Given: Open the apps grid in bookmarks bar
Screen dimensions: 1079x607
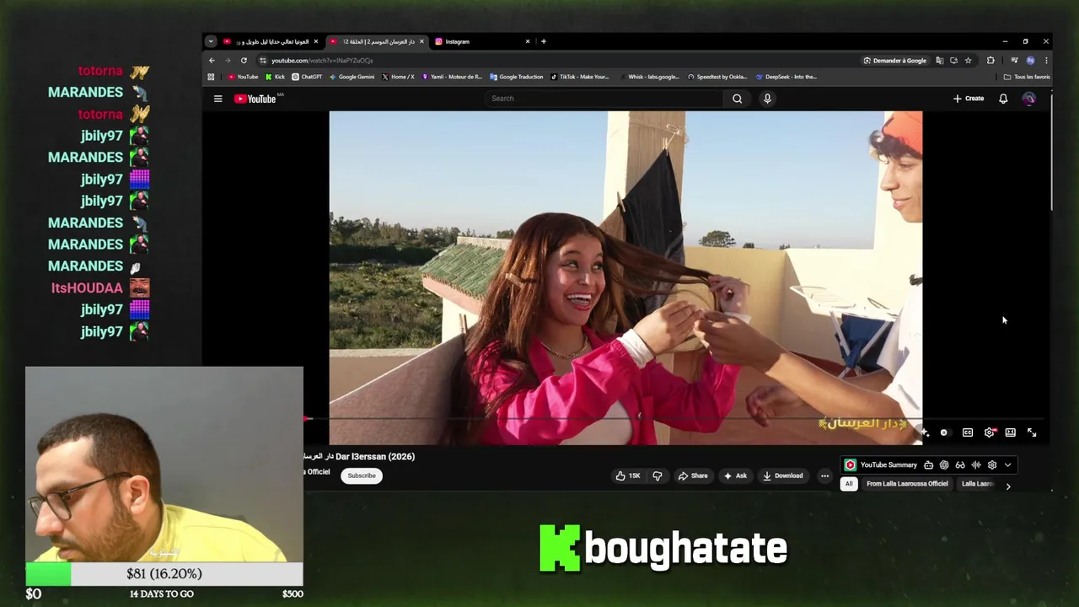Looking at the screenshot, I should [211, 77].
